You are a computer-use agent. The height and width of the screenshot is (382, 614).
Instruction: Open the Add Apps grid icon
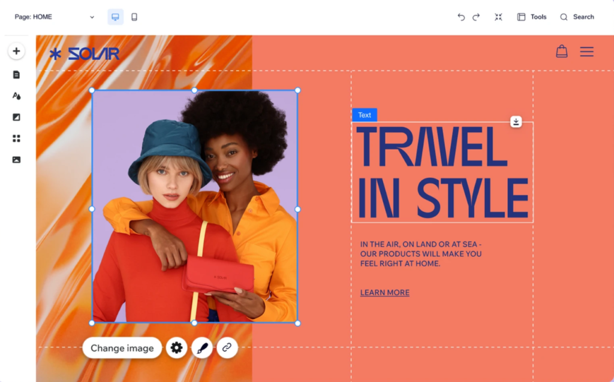(x=16, y=138)
